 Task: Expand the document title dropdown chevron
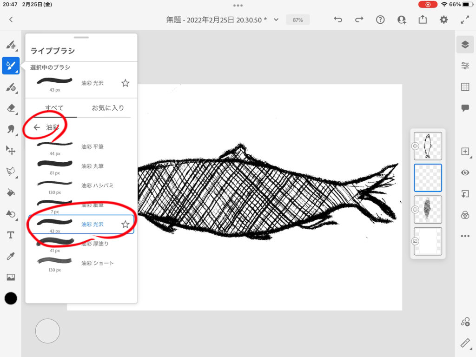276,20
